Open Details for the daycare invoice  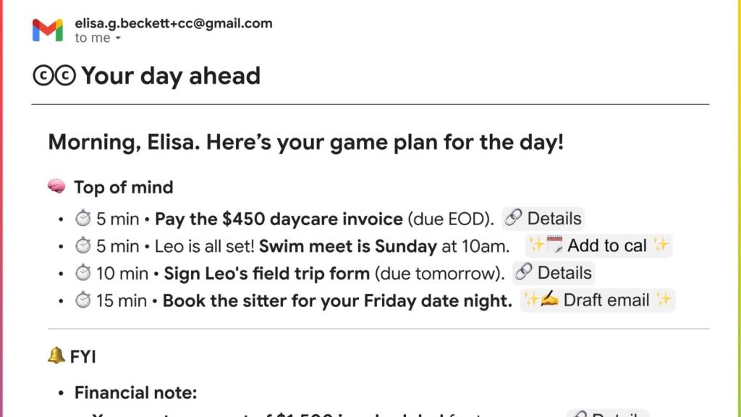[x=543, y=219]
